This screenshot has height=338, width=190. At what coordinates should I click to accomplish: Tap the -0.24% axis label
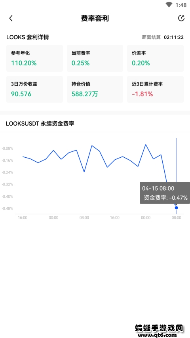pyautogui.click(x=8, y=172)
